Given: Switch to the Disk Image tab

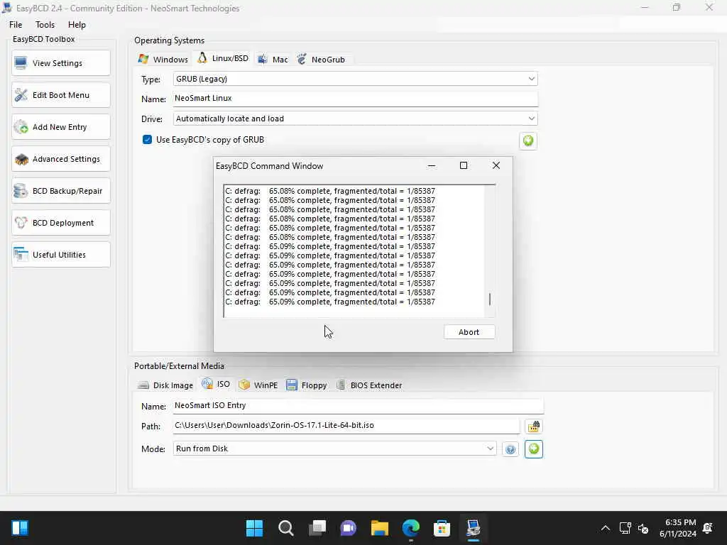Looking at the screenshot, I should coord(165,385).
